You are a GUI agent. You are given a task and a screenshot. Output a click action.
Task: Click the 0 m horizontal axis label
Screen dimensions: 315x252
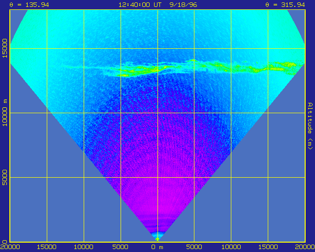pos(157,247)
